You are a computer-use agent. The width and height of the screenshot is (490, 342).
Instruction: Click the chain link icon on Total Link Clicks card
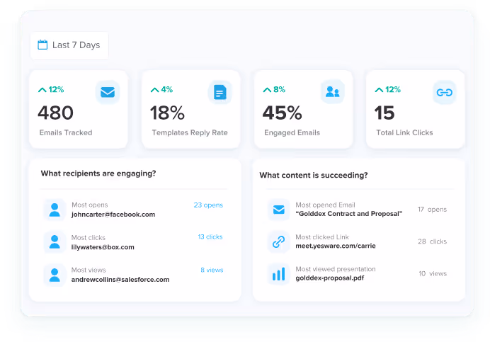445,92
